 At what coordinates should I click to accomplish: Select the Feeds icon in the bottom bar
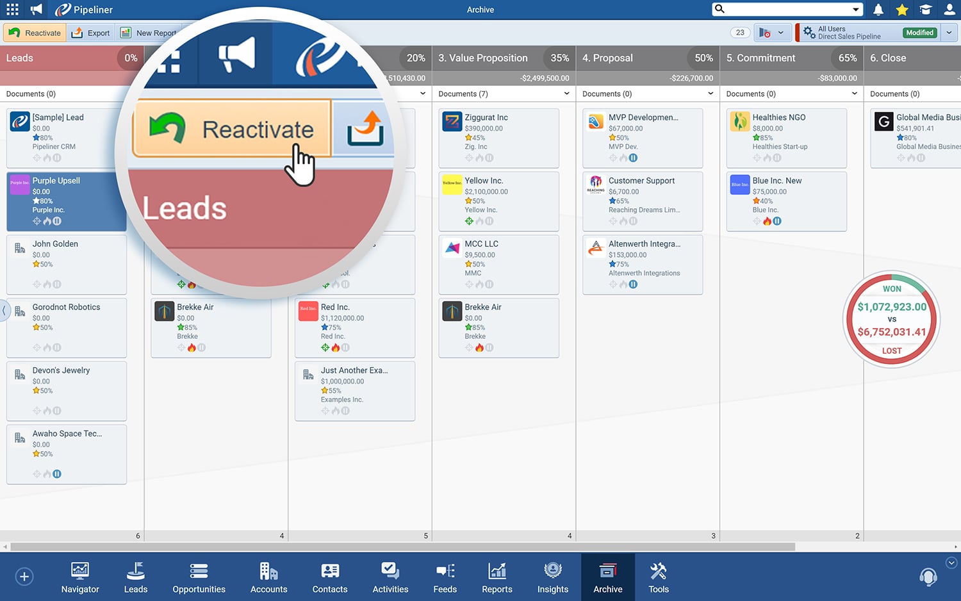click(445, 577)
